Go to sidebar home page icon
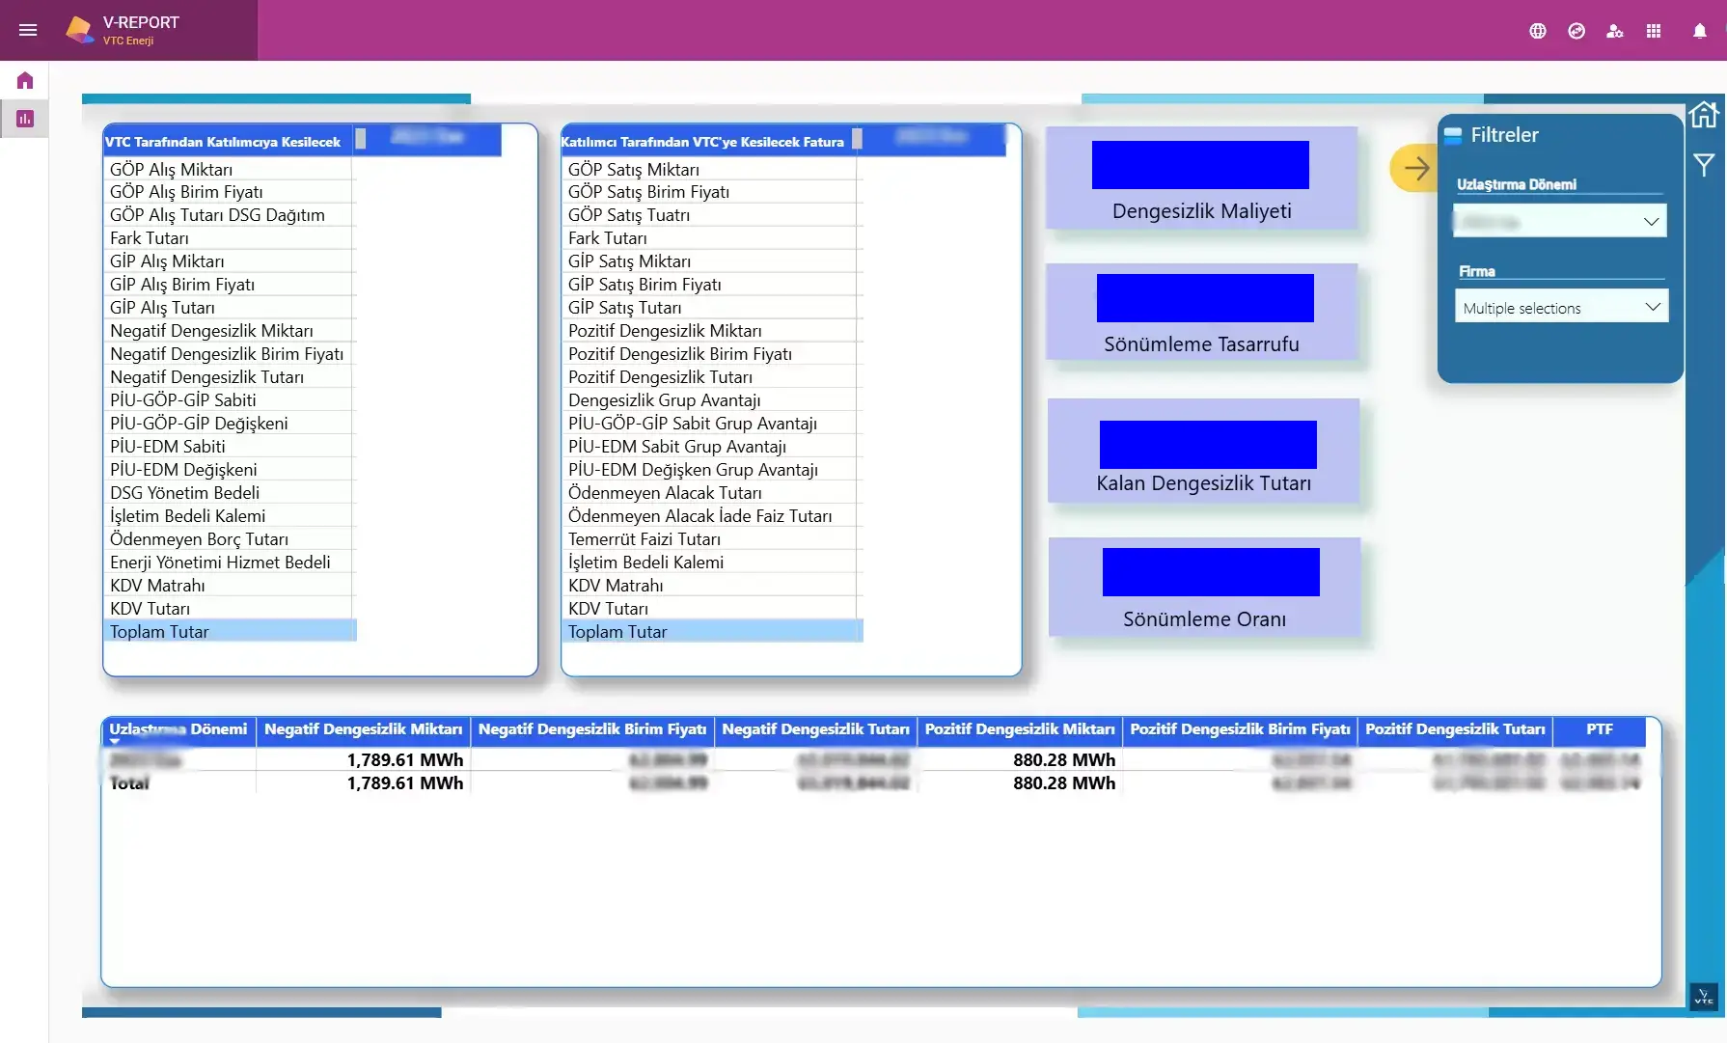 25,81
